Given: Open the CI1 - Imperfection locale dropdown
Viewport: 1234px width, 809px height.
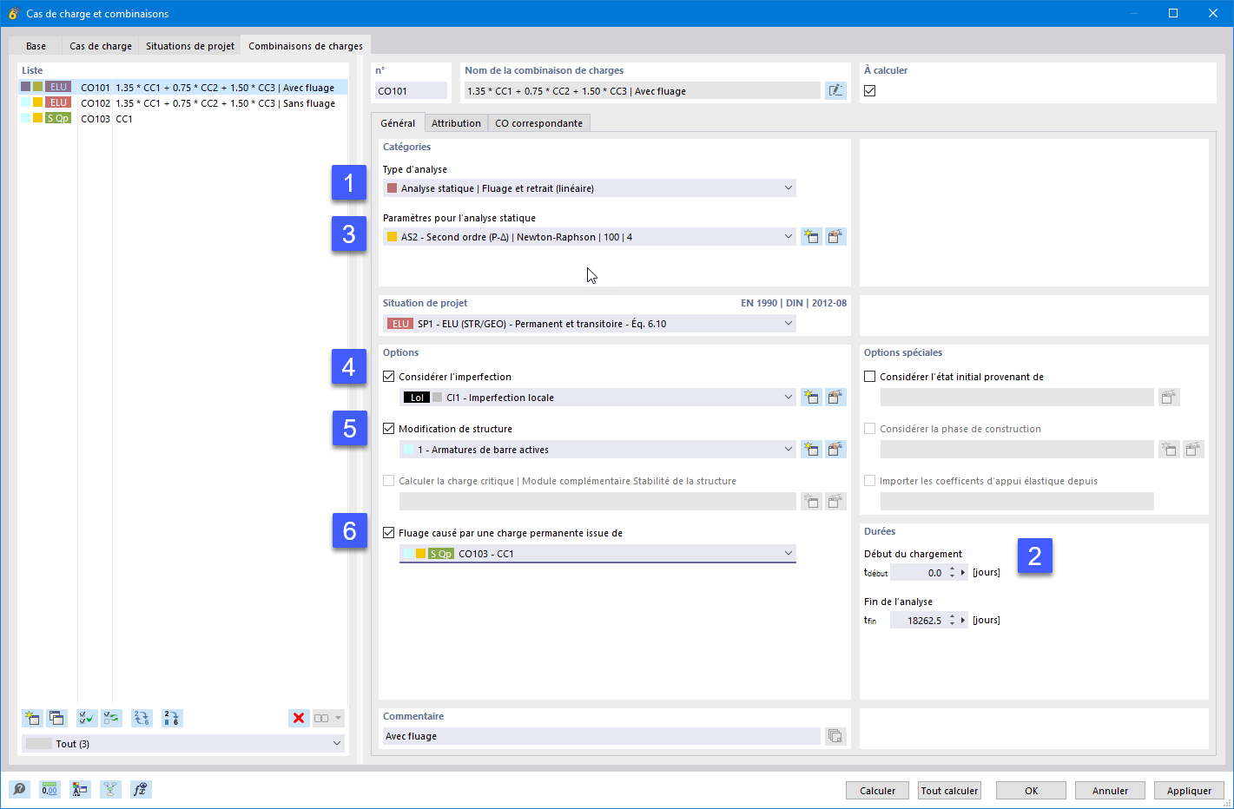Looking at the screenshot, I should [x=597, y=398].
